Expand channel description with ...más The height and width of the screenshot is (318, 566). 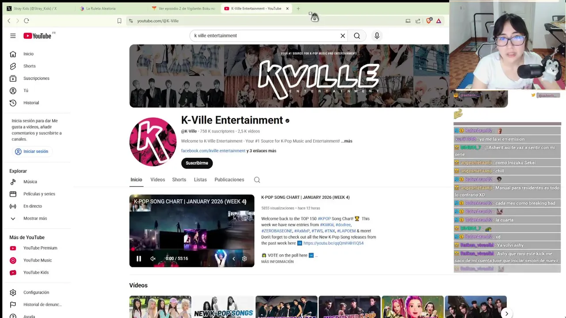pos(347,141)
